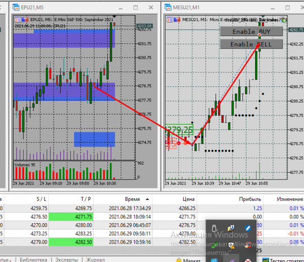The height and width of the screenshot is (262, 304).
Task: Click the Enable BUY button
Action: tap(251, 31)
